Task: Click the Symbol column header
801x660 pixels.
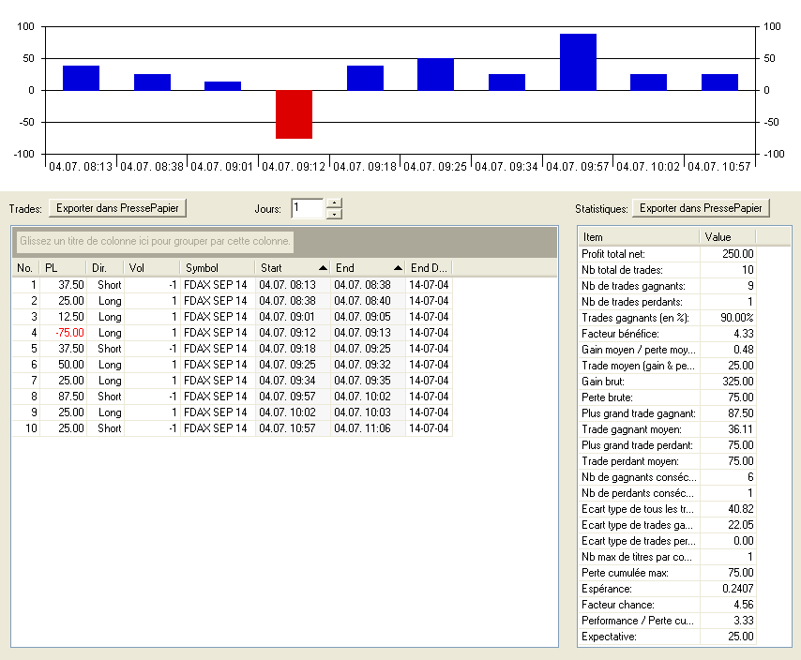Action: 217,268
